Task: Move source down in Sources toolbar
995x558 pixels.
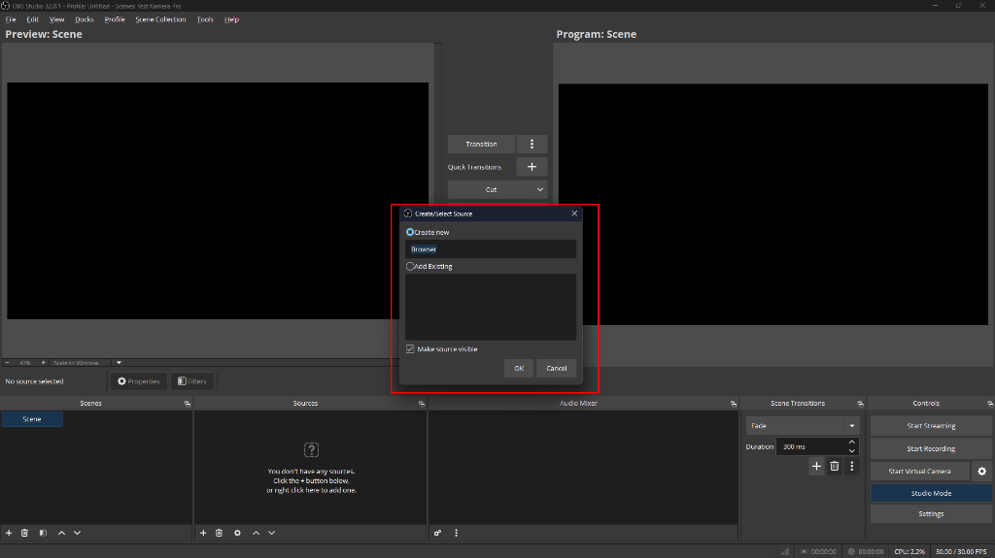Action: 272,533
